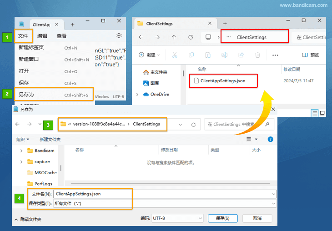
Task: Open the 编辑 menu in Notepad
Action: click(42, 36)
